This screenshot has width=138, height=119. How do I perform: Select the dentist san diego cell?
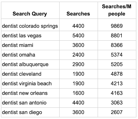pyautogui.click(x=30, y=112)
